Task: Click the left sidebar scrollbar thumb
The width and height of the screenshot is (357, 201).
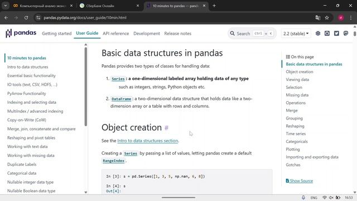Action: (x=85, y=87)
